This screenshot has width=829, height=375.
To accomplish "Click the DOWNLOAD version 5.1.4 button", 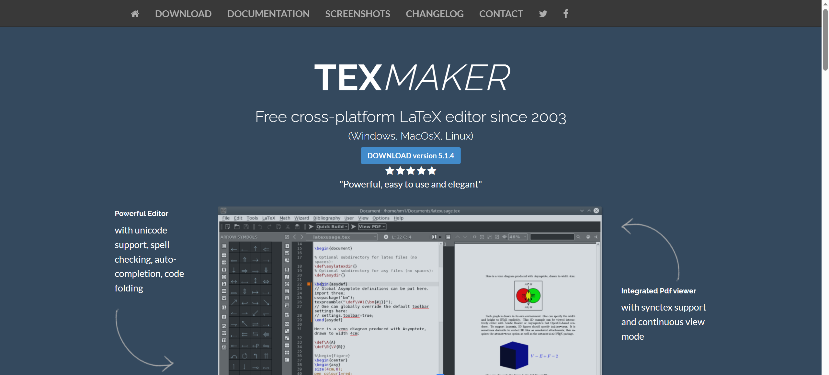I will tap(411, 156).
